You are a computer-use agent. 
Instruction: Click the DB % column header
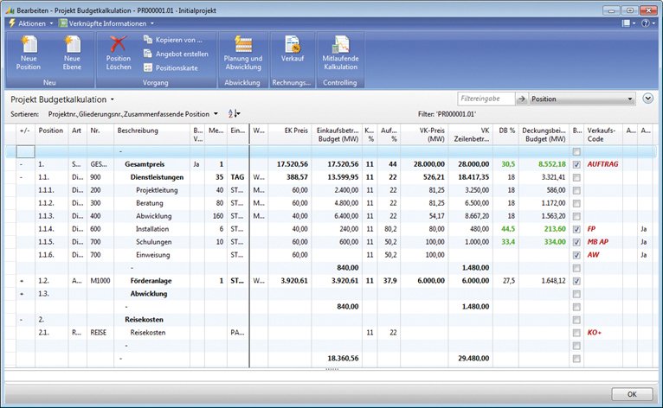[505, 134]
